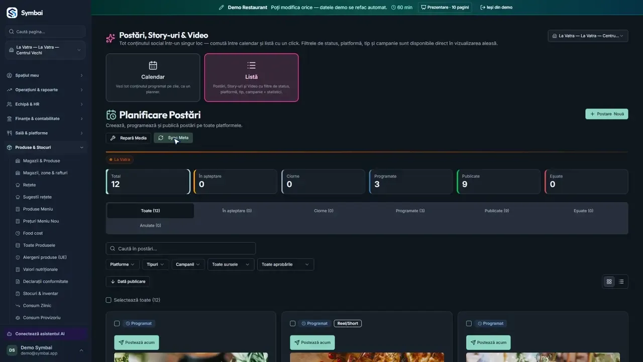Tick checkbox on first Programat card

tap(117, 323)
